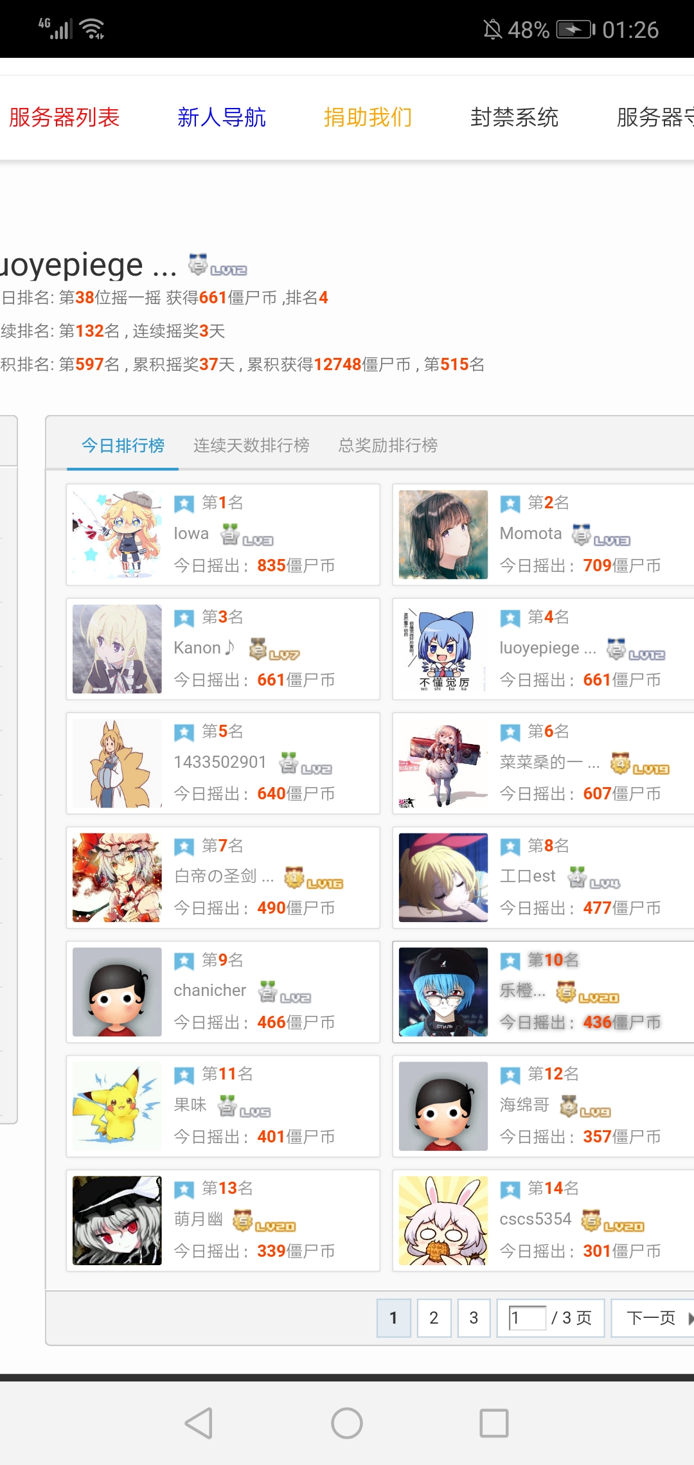
Task: Click the star rank icon for 第1名
Action: (x=184, y=503)
